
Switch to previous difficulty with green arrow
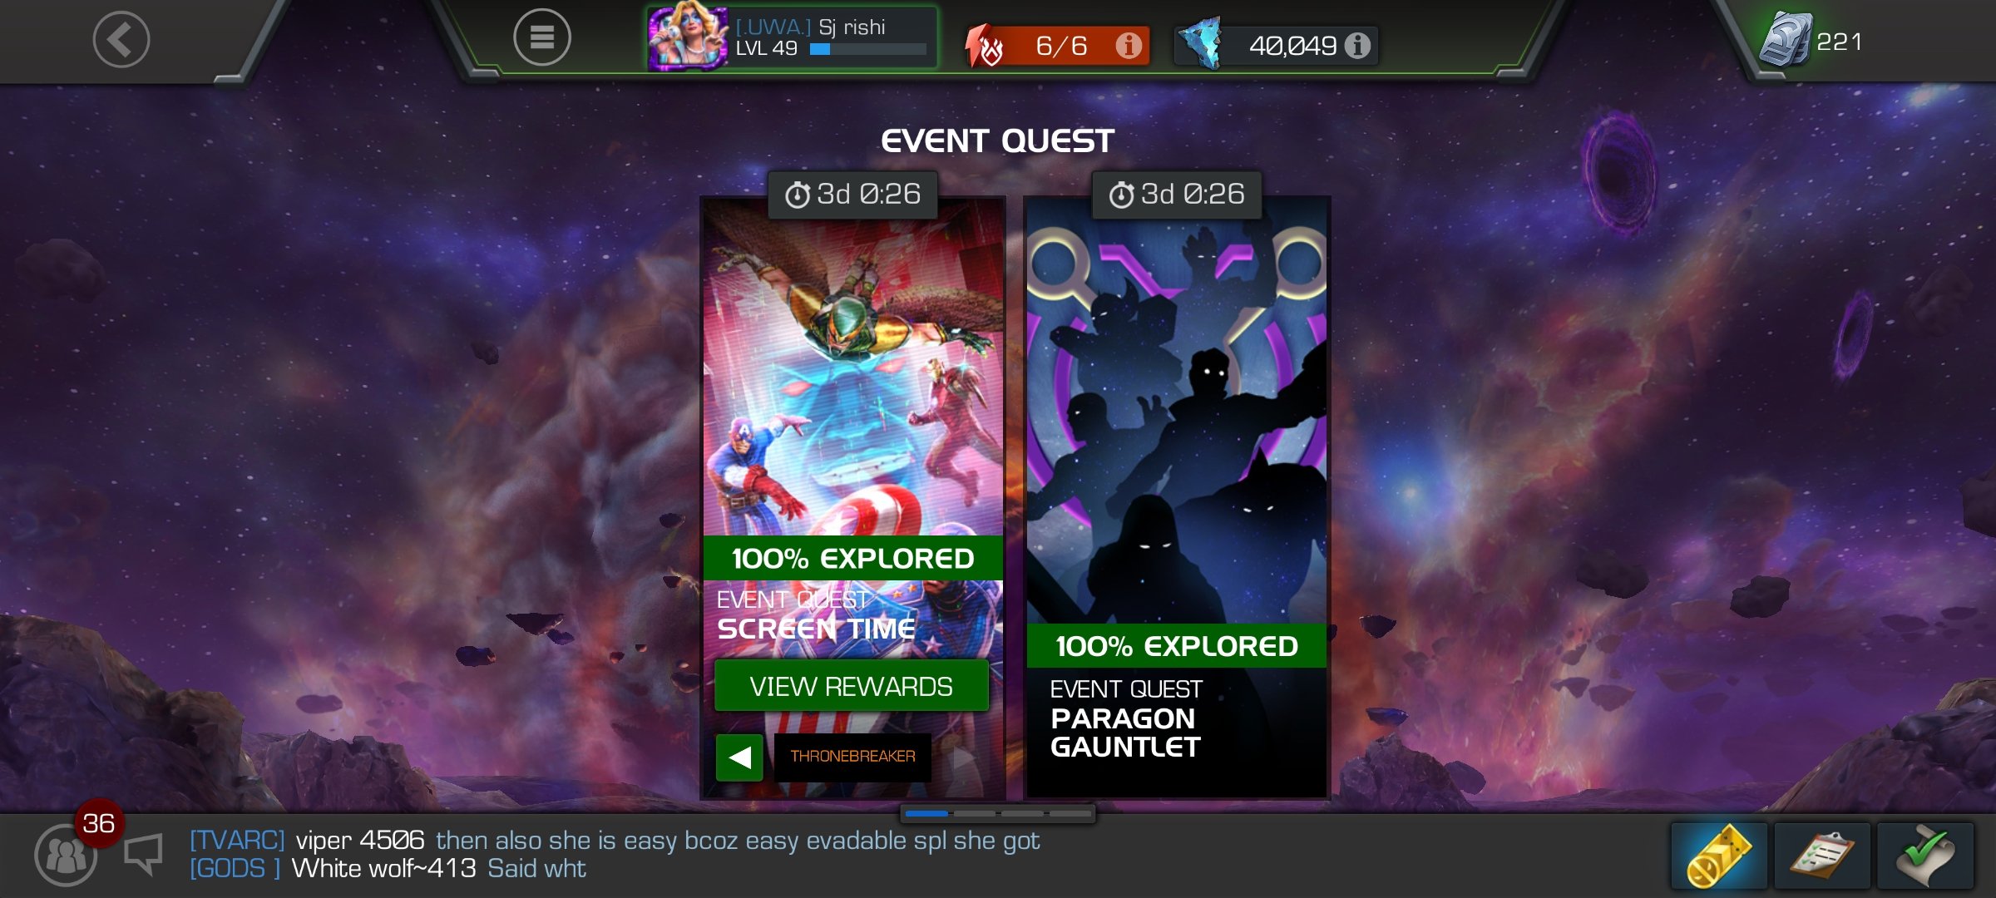739,757
